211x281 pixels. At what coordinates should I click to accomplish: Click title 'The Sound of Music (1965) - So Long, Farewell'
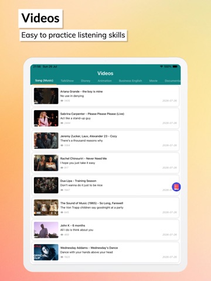91,203
